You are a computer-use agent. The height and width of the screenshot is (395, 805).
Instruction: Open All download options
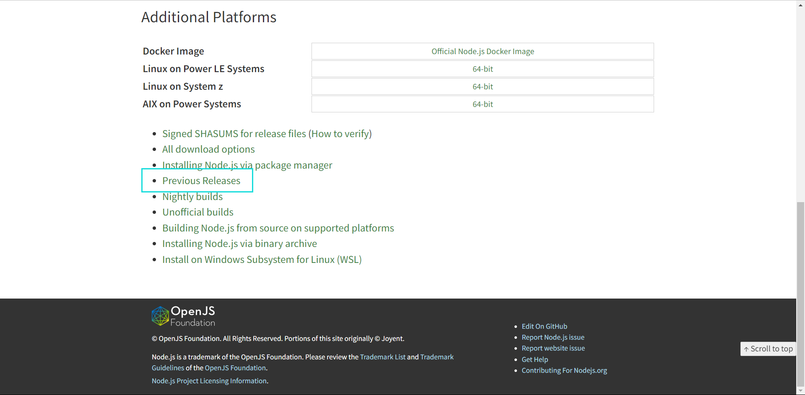click(208, 149)
